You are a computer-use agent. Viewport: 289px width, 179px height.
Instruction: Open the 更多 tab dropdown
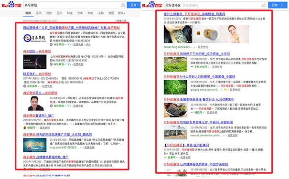point(121,13)
